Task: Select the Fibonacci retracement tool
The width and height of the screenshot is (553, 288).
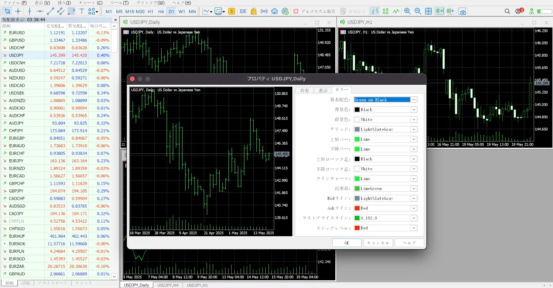Action: pos(71,11)
